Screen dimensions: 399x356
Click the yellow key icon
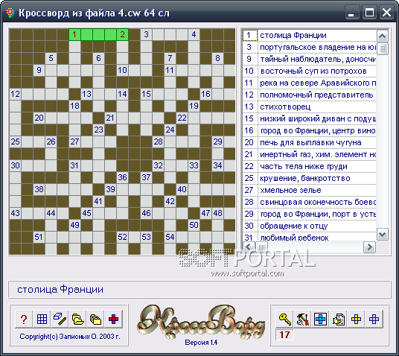click(x=285, y=319)
